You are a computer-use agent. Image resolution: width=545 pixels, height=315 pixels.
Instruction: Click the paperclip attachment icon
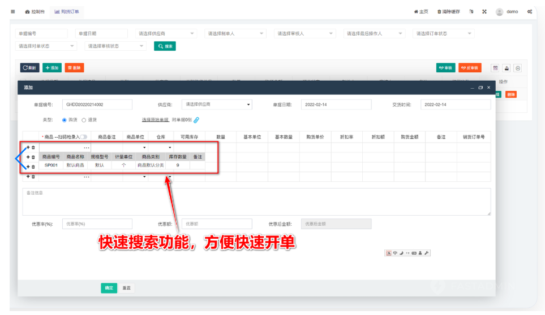[x=196, y=120]
